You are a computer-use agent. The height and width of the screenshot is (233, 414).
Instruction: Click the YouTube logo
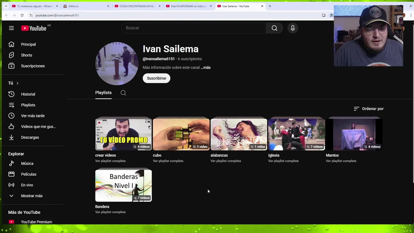coord(34,28)
